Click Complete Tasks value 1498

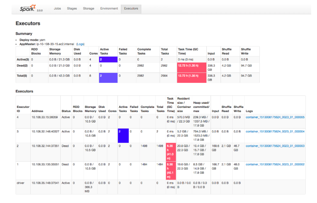point(144,146)
